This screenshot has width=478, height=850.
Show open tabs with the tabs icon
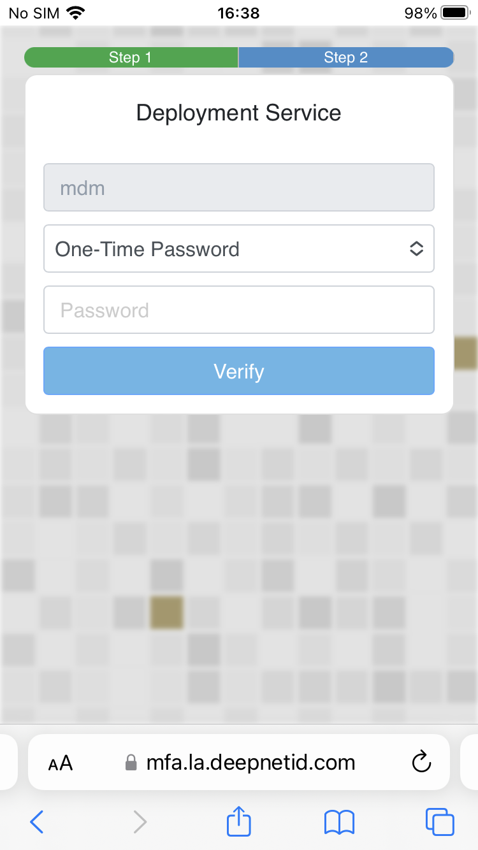pyautogui.click(x=440, y=822)
